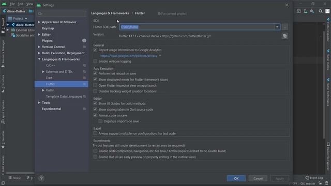This screenshot has height=186, width=331.
Task: Click Cancel to dismiss settings
Action: (x=258, y=178)
